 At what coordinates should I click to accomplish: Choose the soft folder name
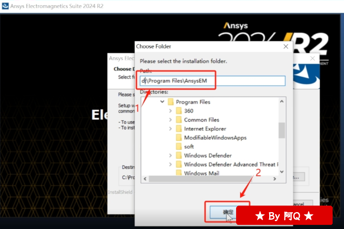[189, 146]
